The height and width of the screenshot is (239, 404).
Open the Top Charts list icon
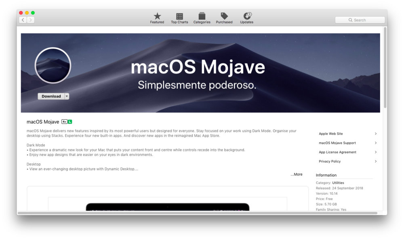(x=179, y=17)
